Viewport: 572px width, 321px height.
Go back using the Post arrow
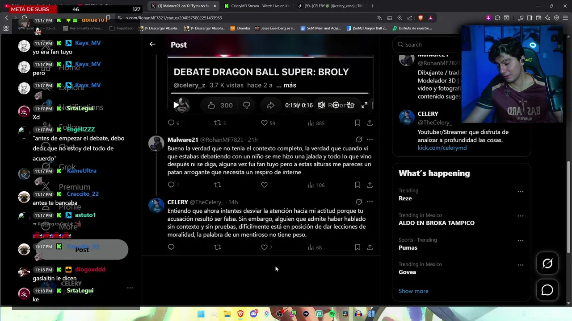(x=152, y=44)
